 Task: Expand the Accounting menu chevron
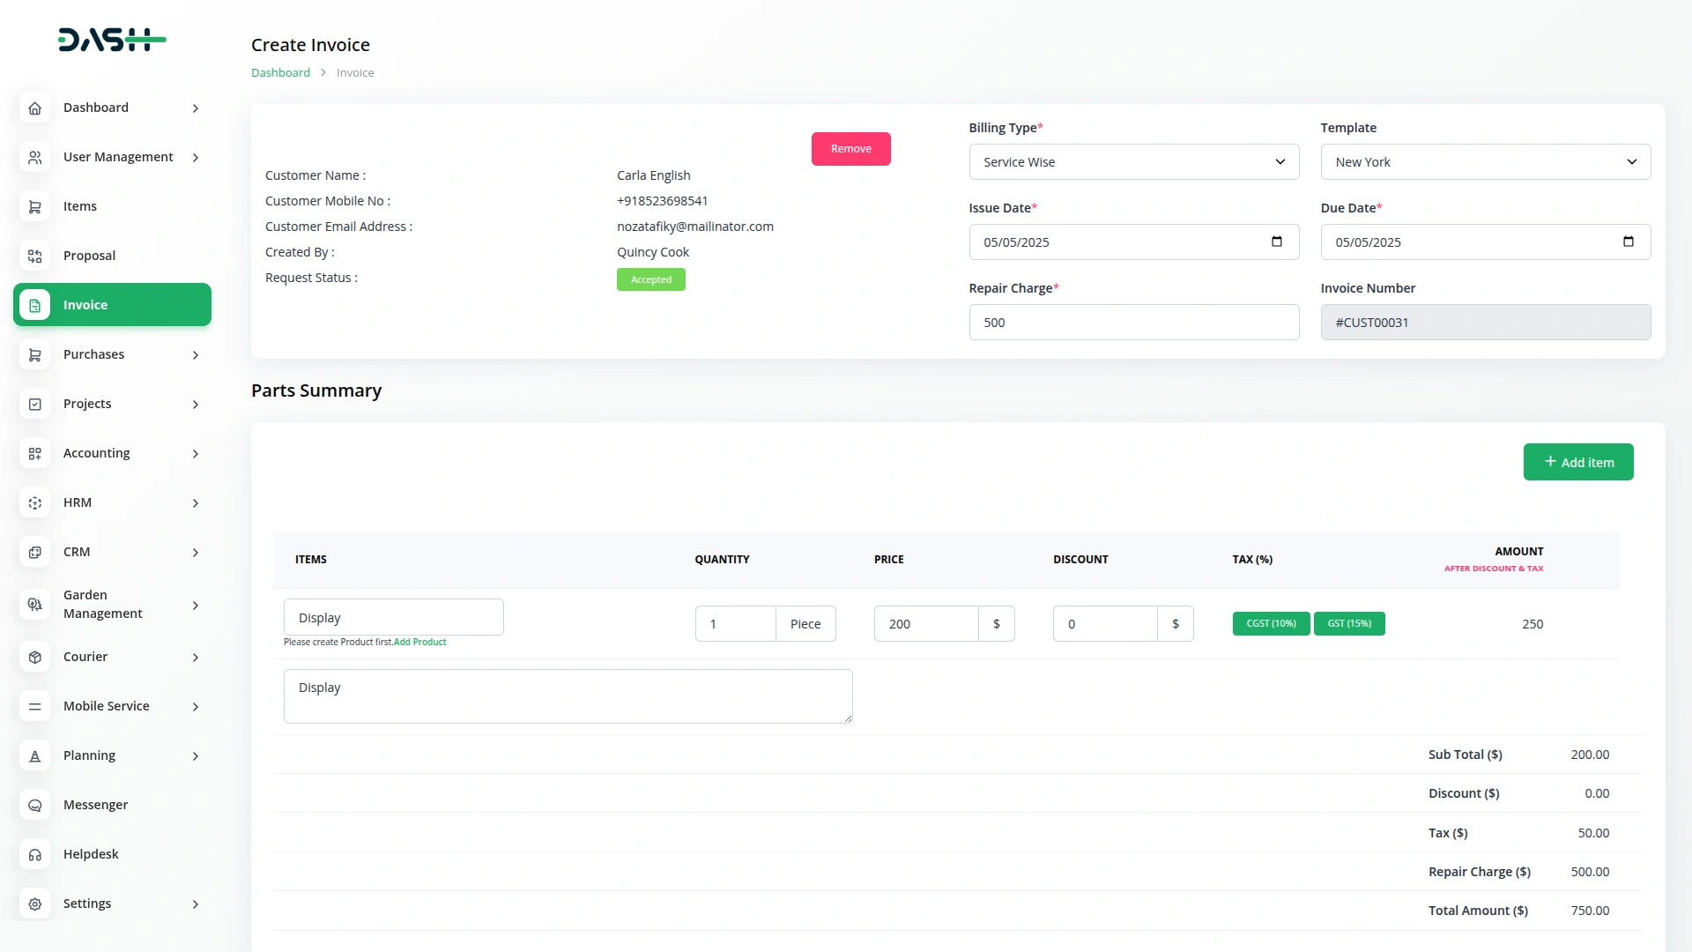(x=196, y=454)
